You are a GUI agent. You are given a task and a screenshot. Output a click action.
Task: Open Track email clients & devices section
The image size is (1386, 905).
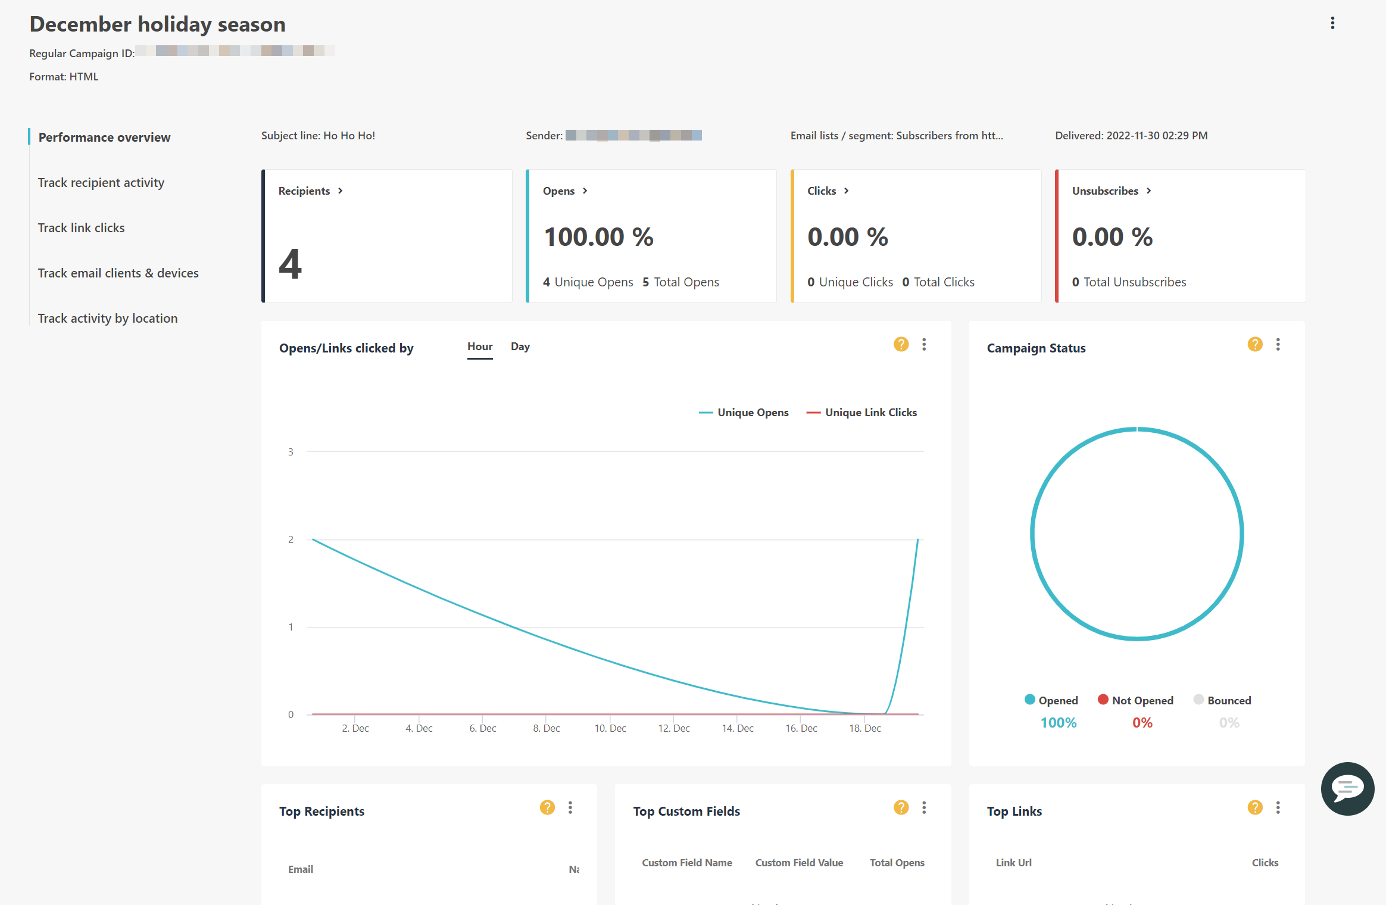(x=118, y=273)
